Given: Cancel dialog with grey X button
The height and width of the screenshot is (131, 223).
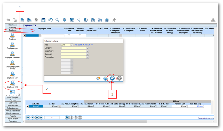Looking at the screenshot, I should coord(119,78).
